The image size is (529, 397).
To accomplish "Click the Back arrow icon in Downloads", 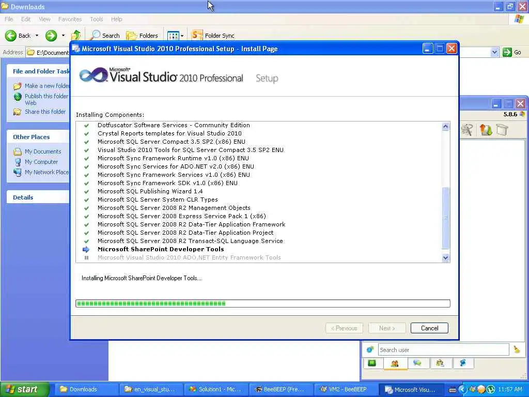I will (10, 36).
